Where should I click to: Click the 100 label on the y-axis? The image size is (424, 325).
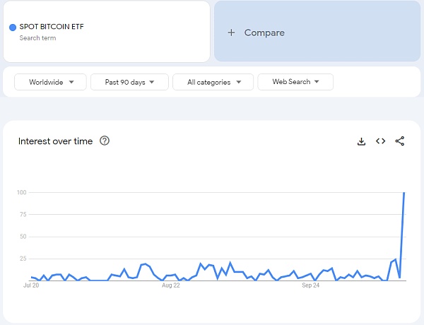pyautogui.click(x=21, y=192)
